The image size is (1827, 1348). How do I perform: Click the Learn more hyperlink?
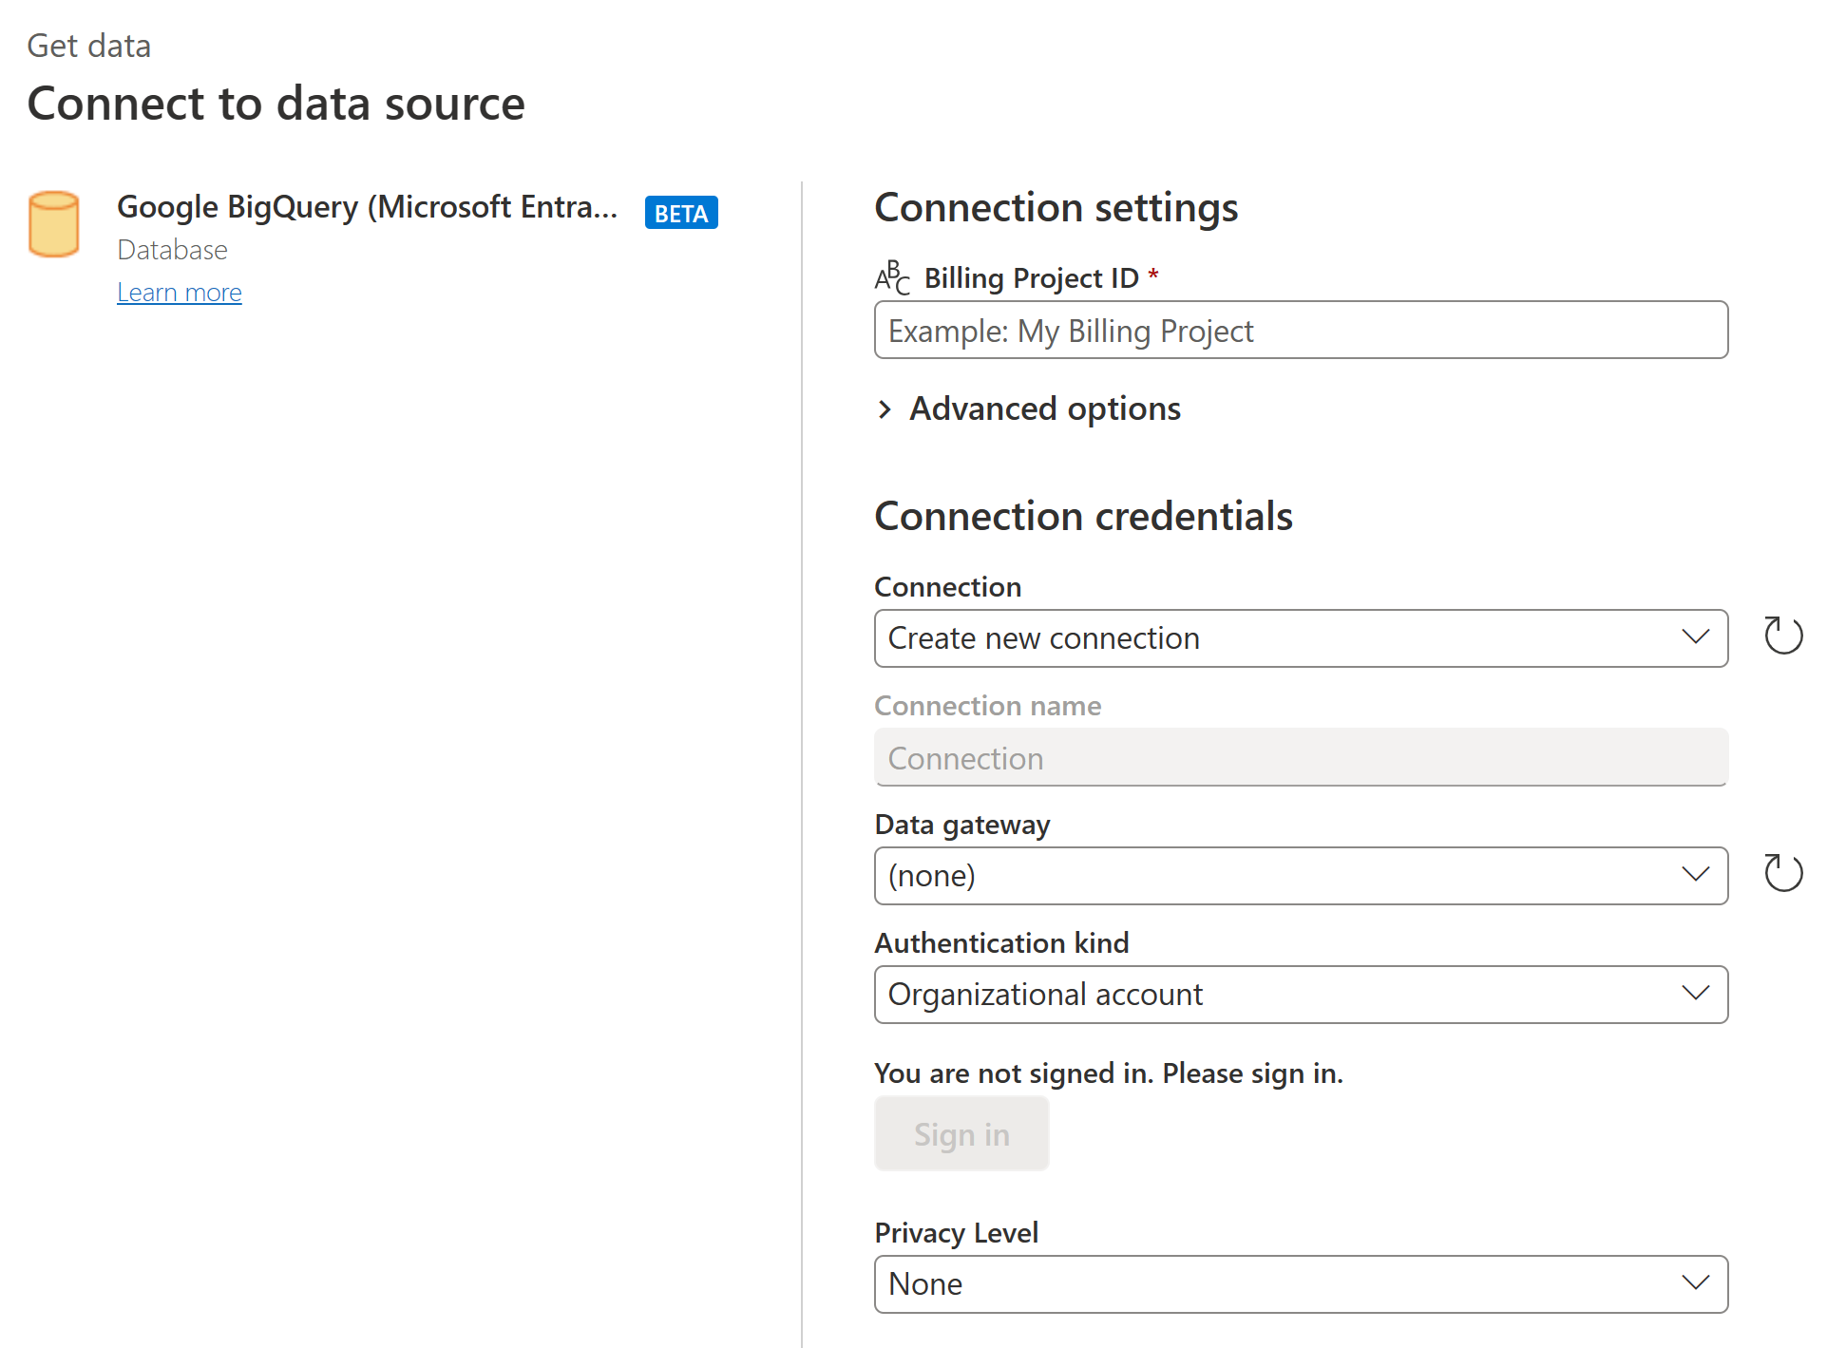[x=181, y=293]
